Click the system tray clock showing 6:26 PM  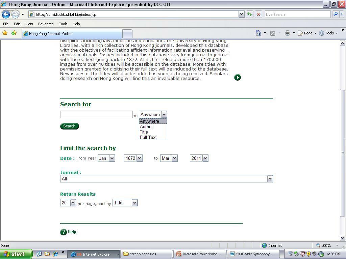pos(333,254)
